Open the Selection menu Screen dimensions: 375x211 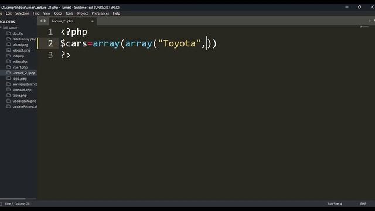coord(22,13)
